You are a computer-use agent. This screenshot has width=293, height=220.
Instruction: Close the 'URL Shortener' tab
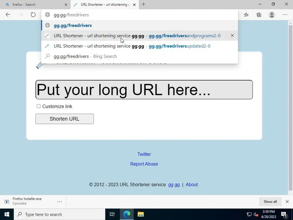click(x=134, y=5)
